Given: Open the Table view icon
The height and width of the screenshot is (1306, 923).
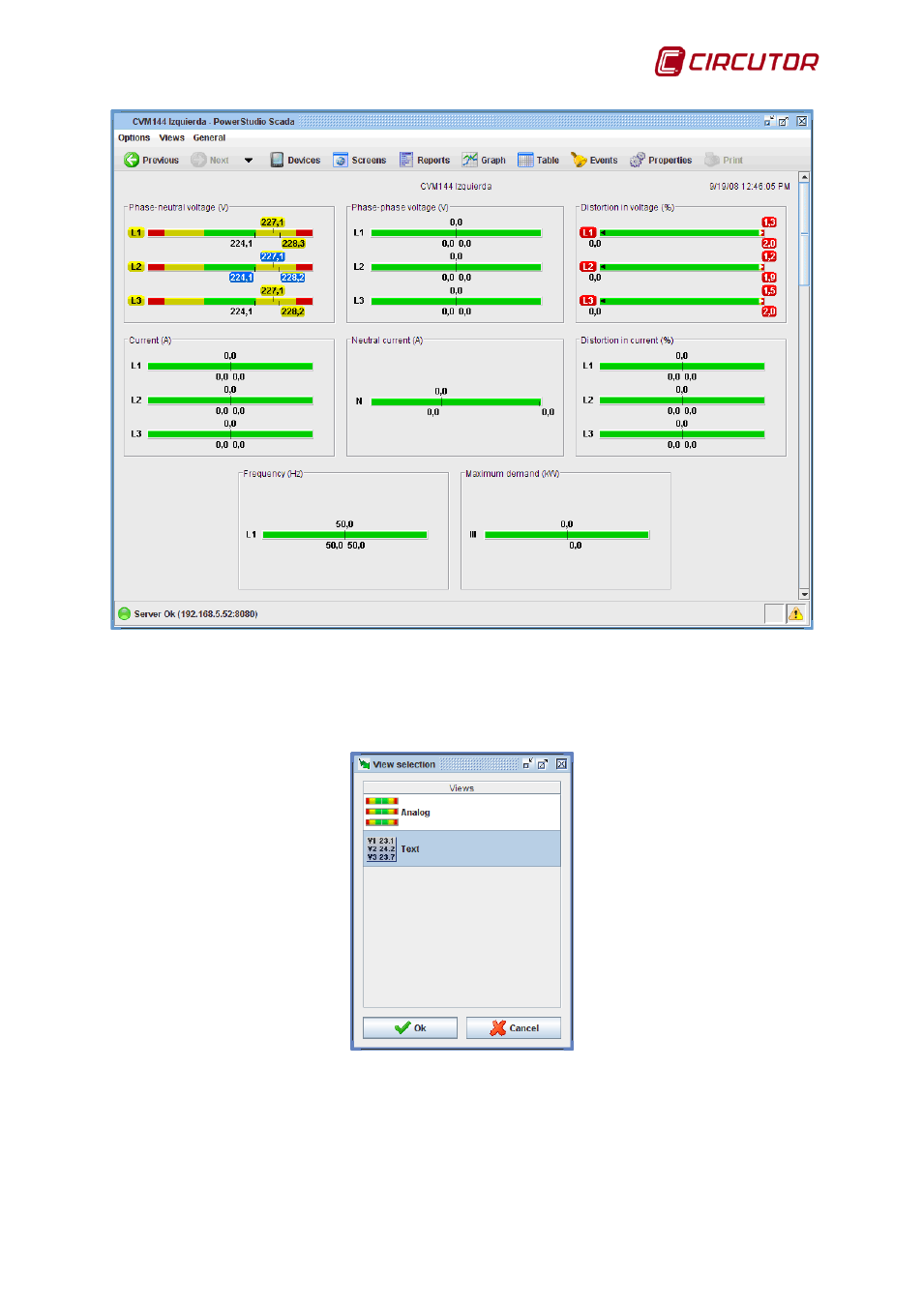Looking at the screenshot, I should pyautogui.click(x=525, y=160).
